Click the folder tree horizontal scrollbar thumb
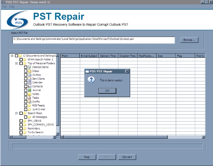Viewport: 213px width, 166px height. 19,137
